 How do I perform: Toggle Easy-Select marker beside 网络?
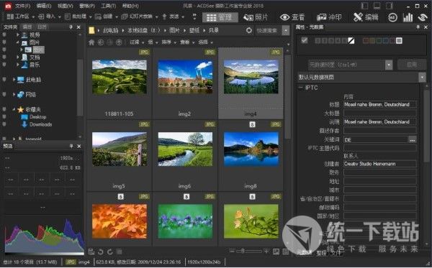[x=4, y=95]
